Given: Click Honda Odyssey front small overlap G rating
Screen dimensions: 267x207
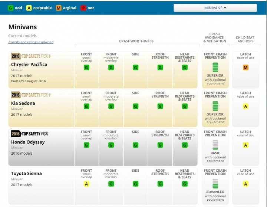Looking at the screenshot, I should (x=86, y=145).
